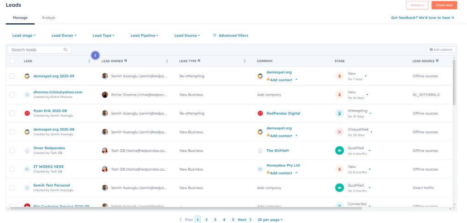Click the Edit columns button

click(441, 50)
